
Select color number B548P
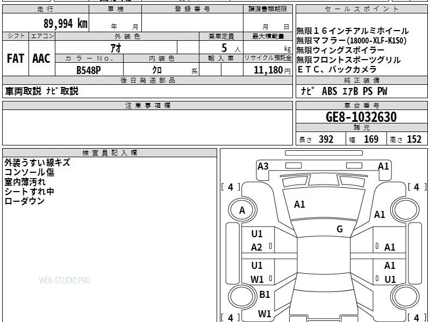[89, 70]
